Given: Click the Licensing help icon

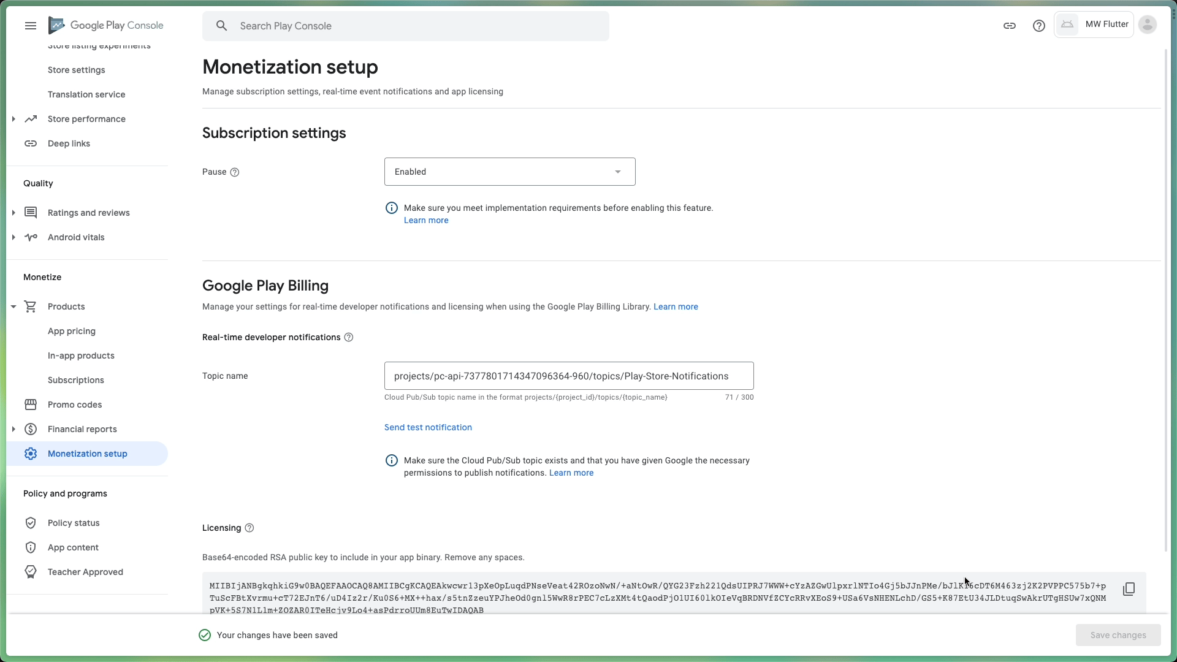Looking at the screenshot, I should pos(249,528).
